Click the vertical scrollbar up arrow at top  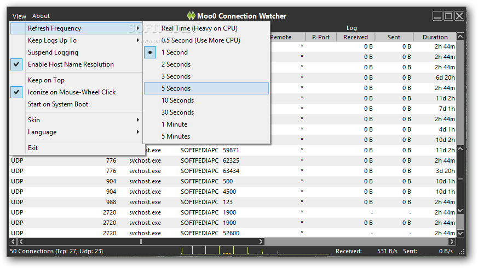pyautogui.click(x=460, y=37)
